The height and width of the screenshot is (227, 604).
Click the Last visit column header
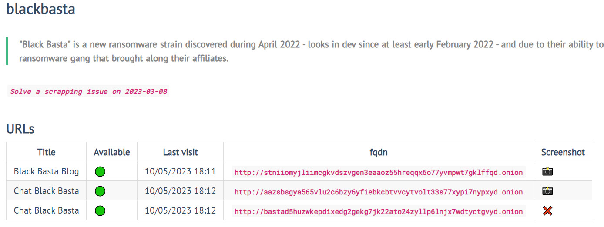180,152
